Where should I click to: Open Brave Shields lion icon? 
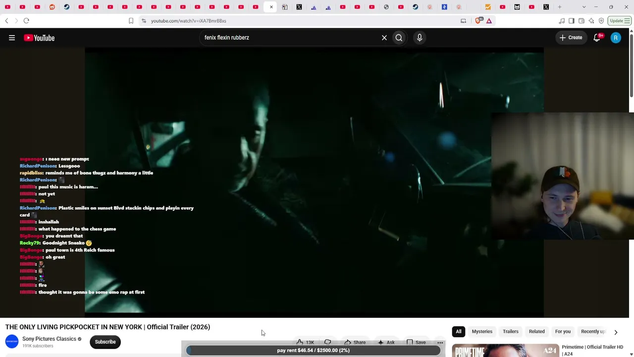point(478,21)
